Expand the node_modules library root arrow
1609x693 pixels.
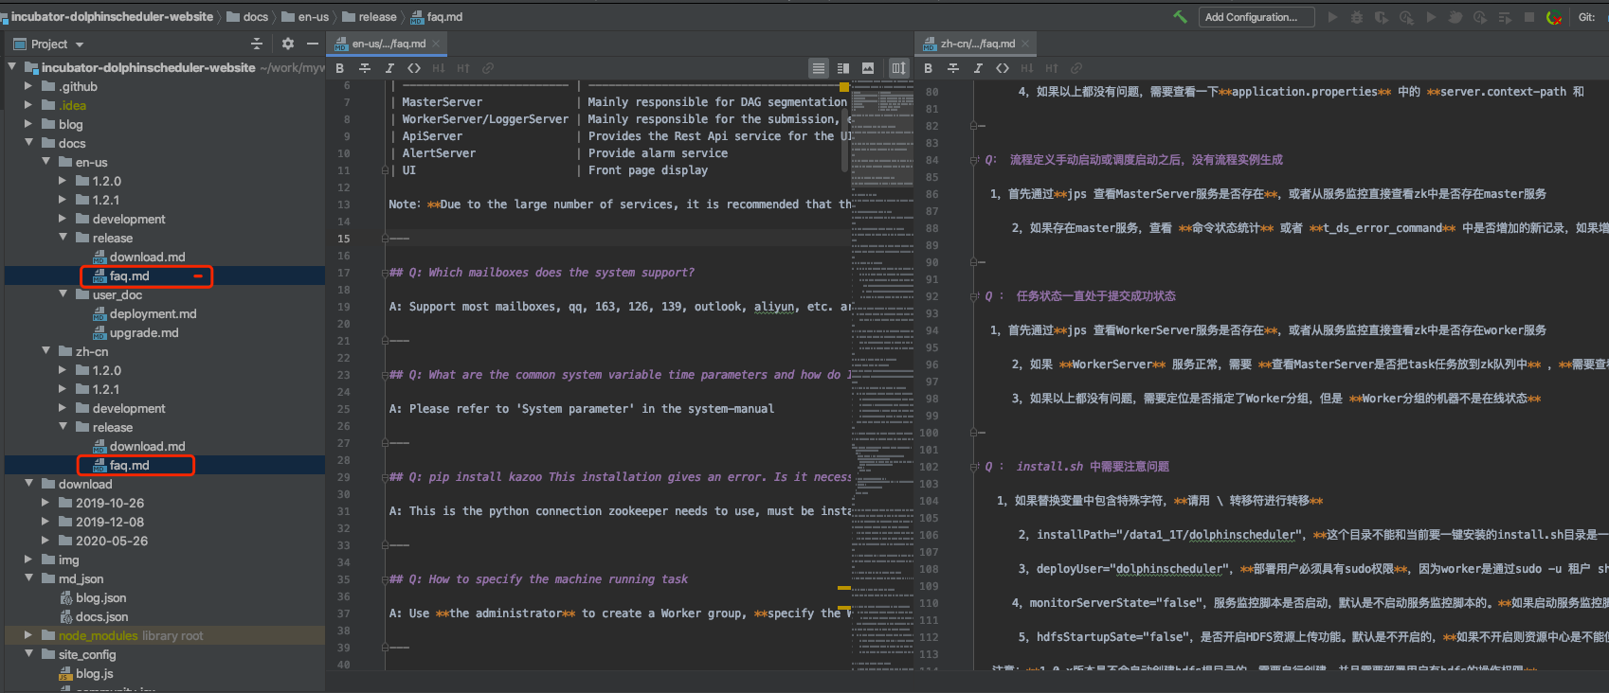28,635
